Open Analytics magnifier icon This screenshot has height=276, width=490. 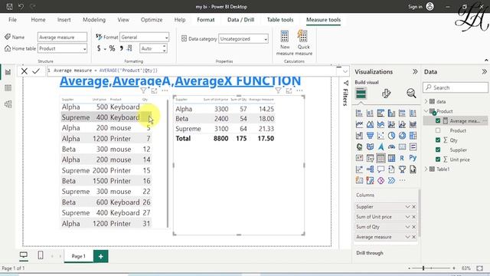(411, 94)
